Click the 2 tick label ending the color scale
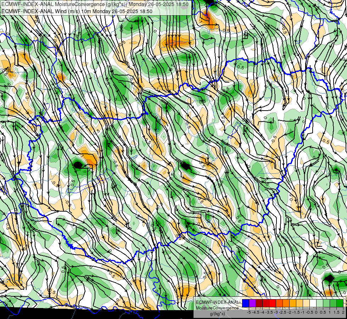The height and width of the screenshot is (319, 347). (x=343, y=312)
